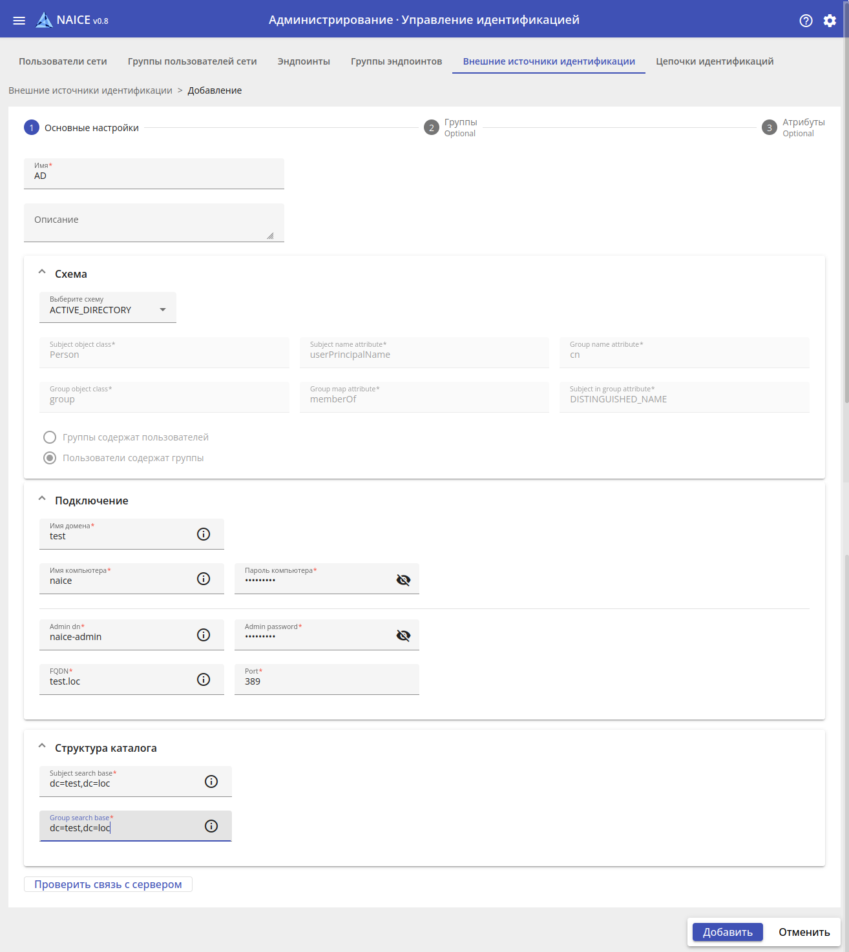Open the hamburger navigation menu
The image size is (849, 952).
[x=19, y=21]
